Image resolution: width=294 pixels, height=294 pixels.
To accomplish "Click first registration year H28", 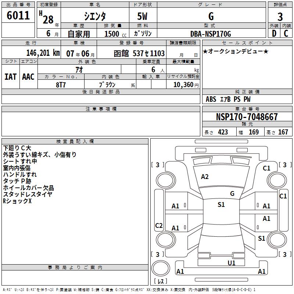I will [x=47, y=18].
